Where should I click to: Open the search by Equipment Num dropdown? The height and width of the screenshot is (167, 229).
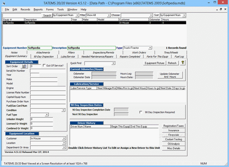(77, 15)
